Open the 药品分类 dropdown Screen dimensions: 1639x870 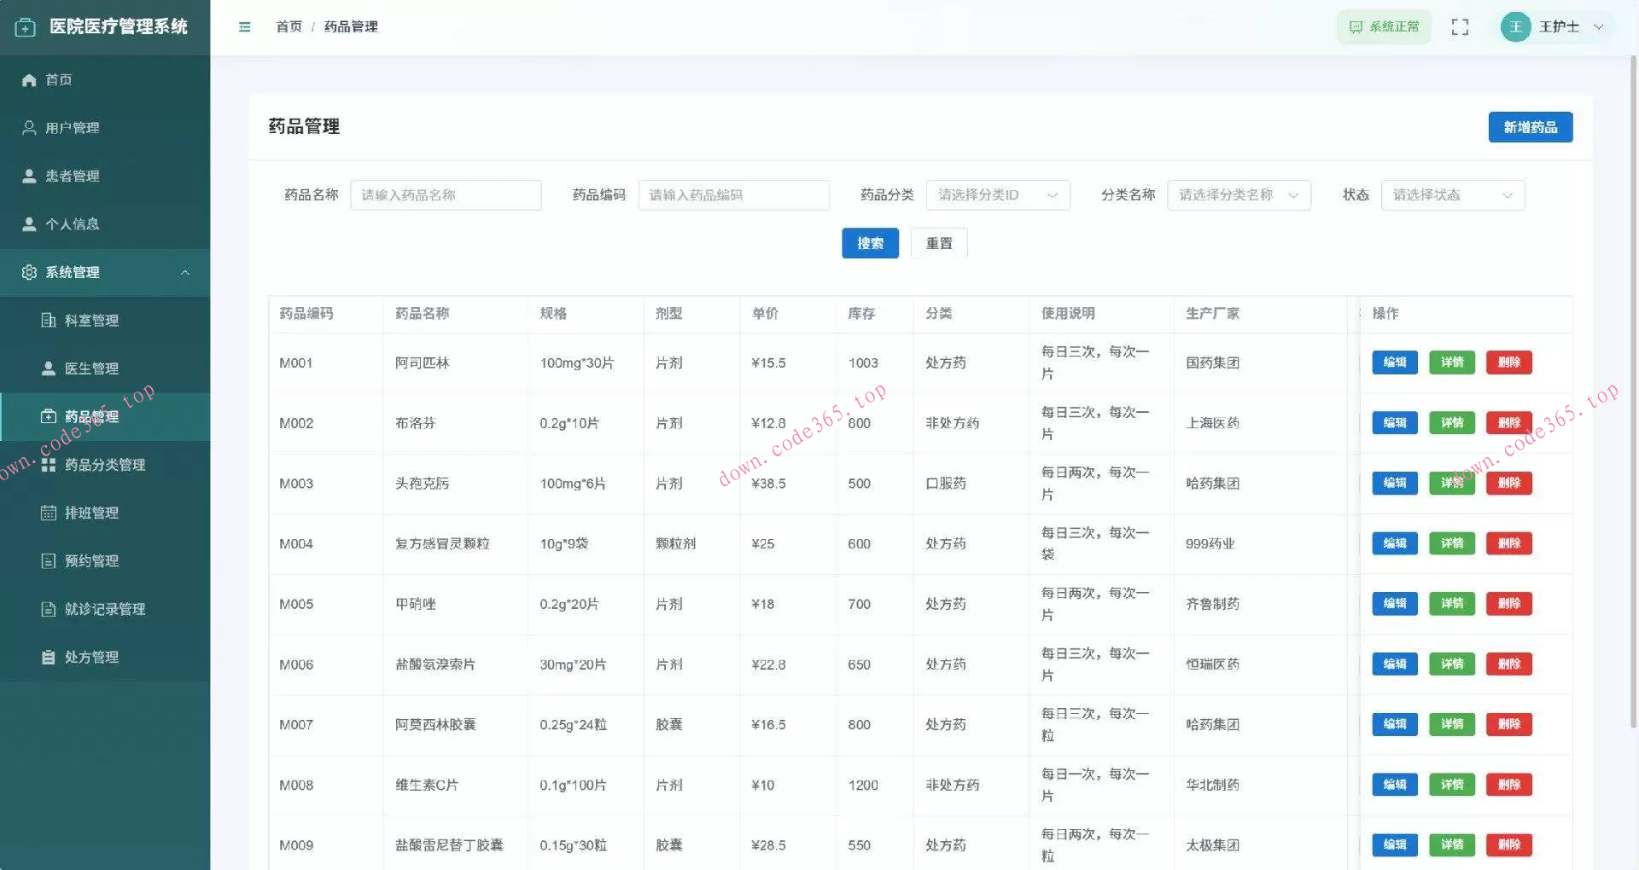(x=997, y=194)
